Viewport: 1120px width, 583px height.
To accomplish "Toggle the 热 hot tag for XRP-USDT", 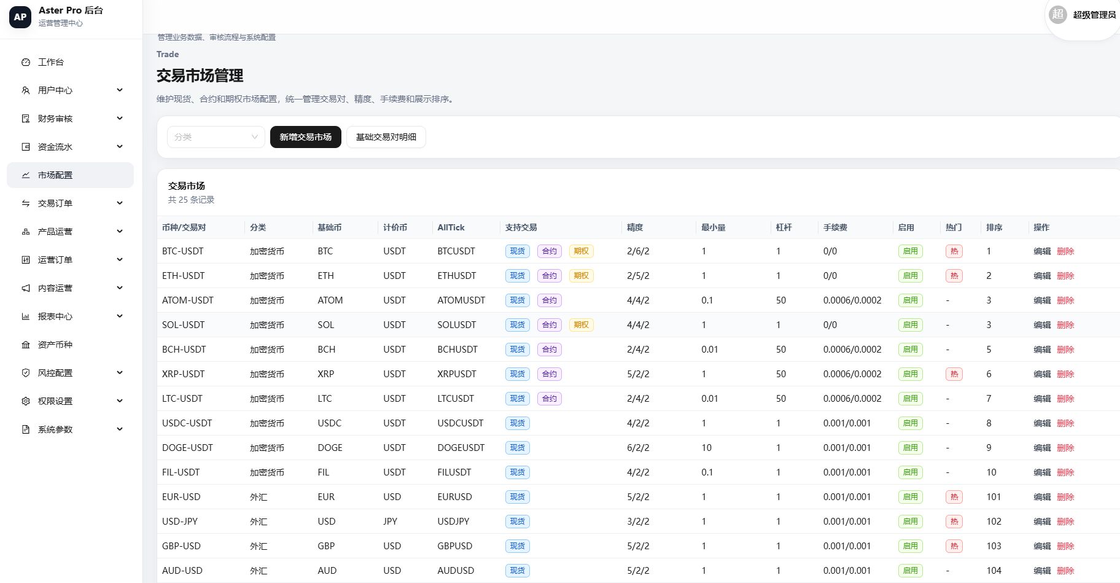I will click(x=954, y=374).
